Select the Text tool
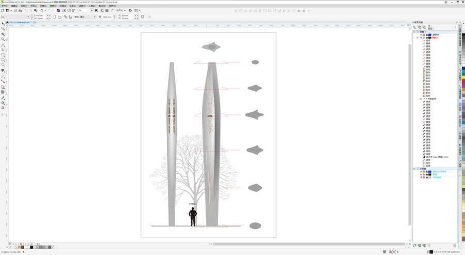The image size is (465, 255). [3, 71]
